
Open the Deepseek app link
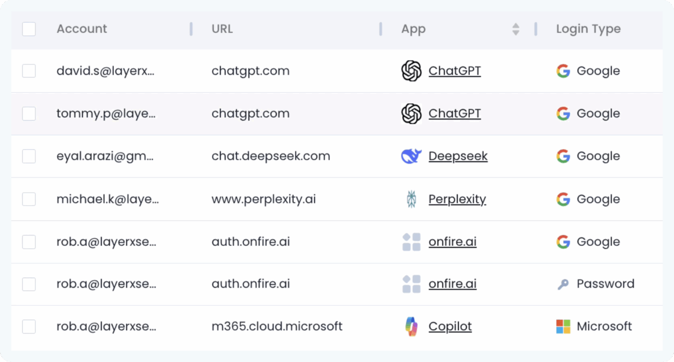[458, 156]
